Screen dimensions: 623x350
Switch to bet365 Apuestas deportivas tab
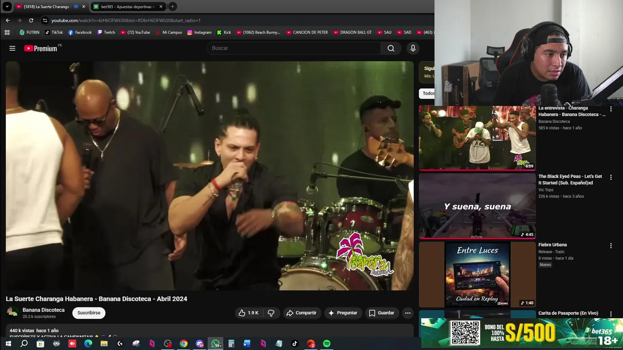click(x=128, y=7)
